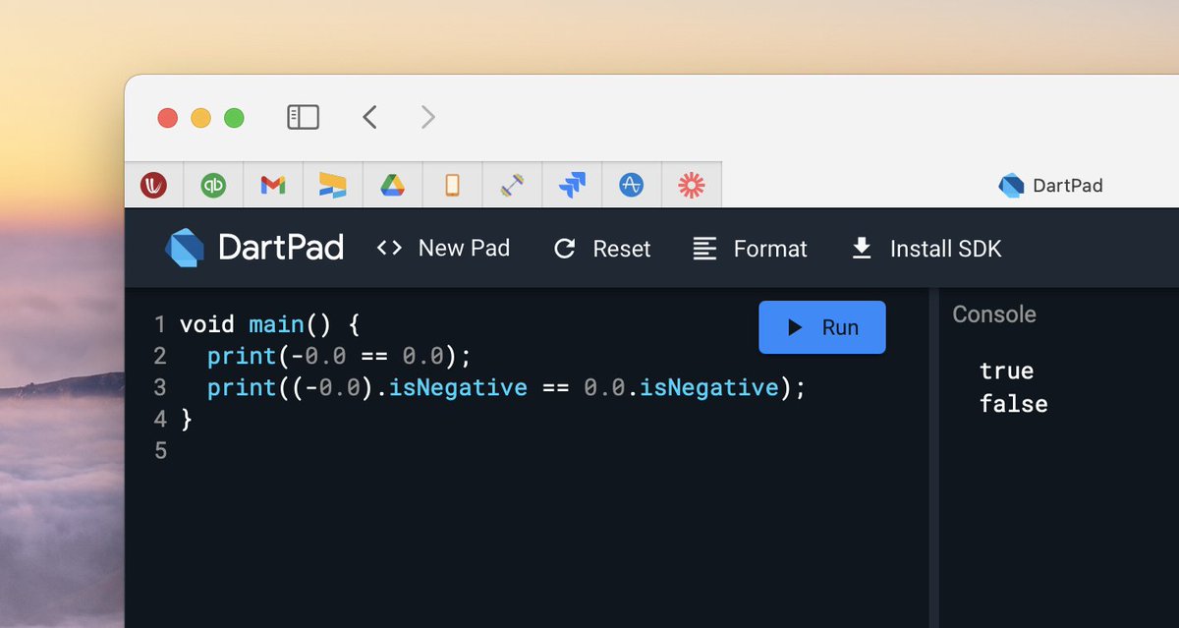Open the Jira bookmark icon
The width and height of the screenshot is (1179, 628).
[x=572, y=184]
